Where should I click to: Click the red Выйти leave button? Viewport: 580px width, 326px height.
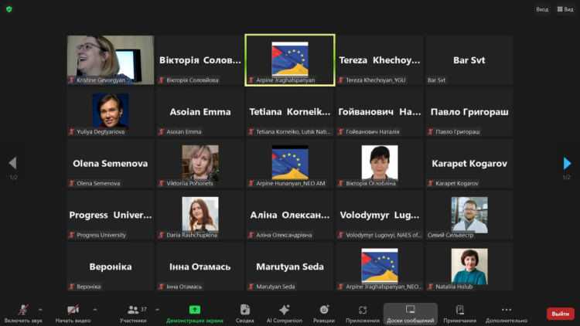click(561, 314)
